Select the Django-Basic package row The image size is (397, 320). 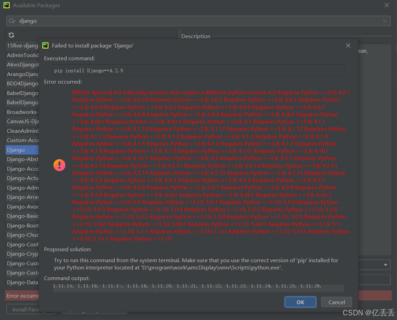click(x=22, y=216)
